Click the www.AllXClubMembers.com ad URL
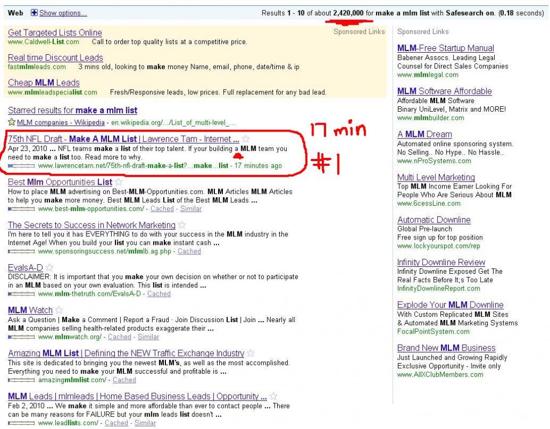550x429 pixels. tap(440, 375)
